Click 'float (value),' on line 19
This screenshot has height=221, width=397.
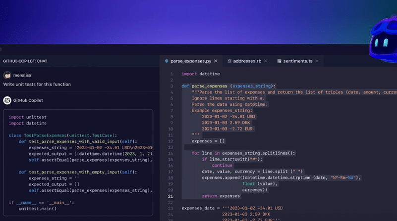point(260,183)
